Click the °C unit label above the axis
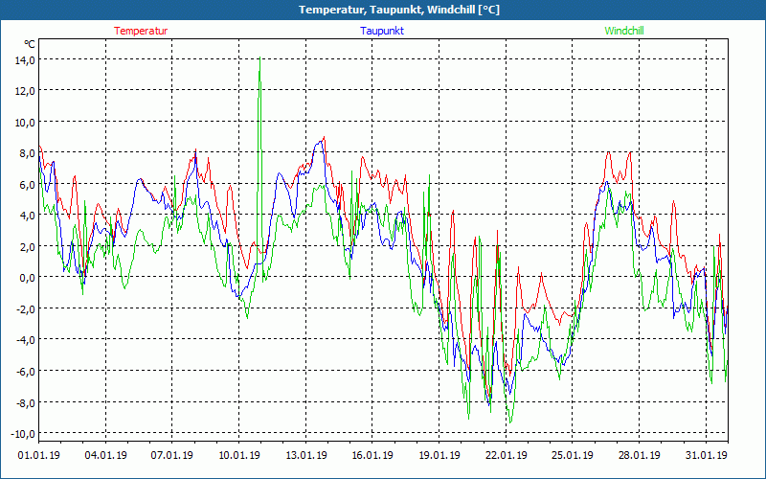Viewport: 766px width, 479px height. (30, 44)
